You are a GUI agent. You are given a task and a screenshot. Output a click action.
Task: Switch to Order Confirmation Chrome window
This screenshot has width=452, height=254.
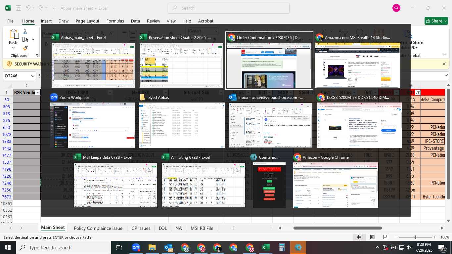pyautogui.click(x=269, y=61)
